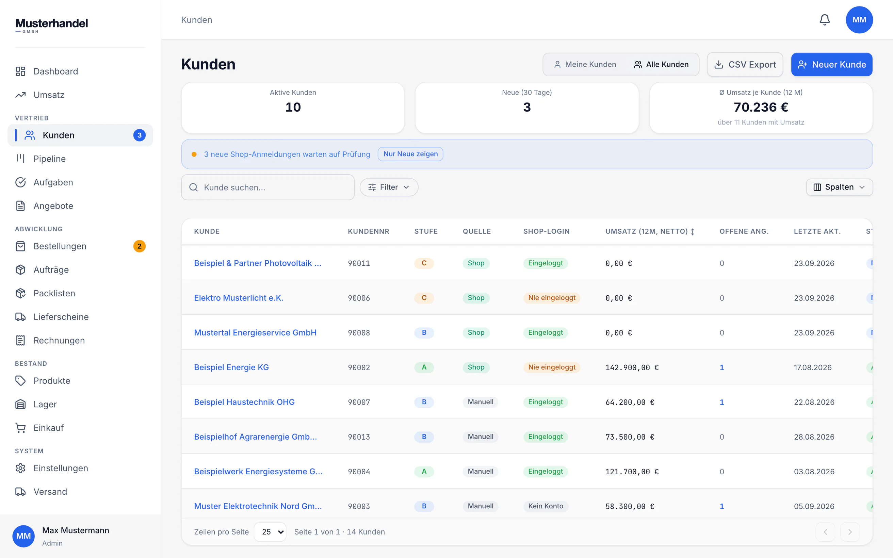Open customer Beispiel Energie KG

click(231, 367)
